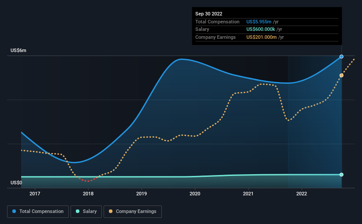Click the US$6m y-axis label
The height and width of the screenshot is (224, 362).
click(19, 50)
